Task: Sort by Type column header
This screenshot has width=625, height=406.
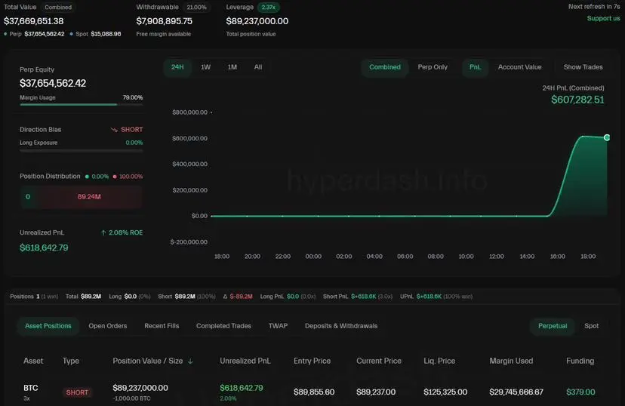Action: tap(70, 361)
